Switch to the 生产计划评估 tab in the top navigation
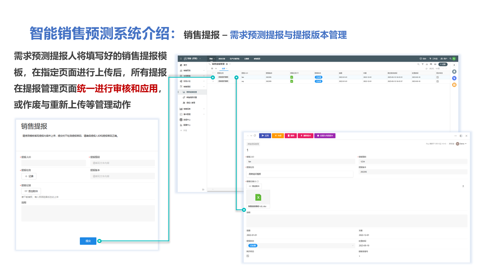480x270 pixels. pyautogui.click(x=237, y=58)
